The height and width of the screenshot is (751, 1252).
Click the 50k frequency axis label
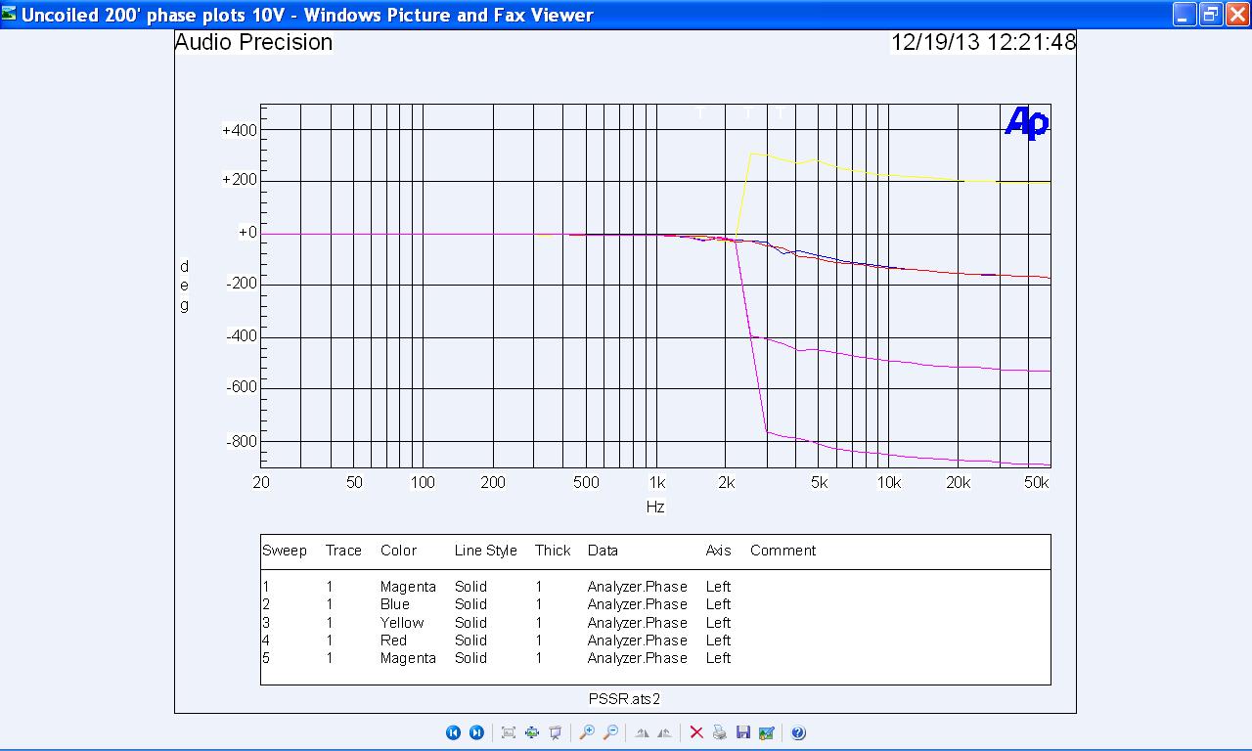pos(1037,482)
